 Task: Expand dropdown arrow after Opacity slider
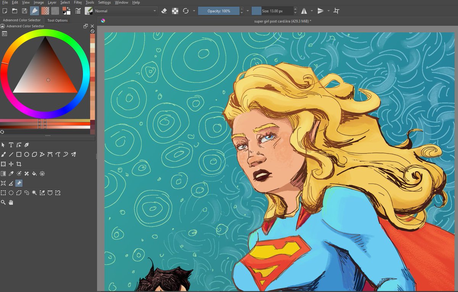pyautogui.click(x=247, y=11)
